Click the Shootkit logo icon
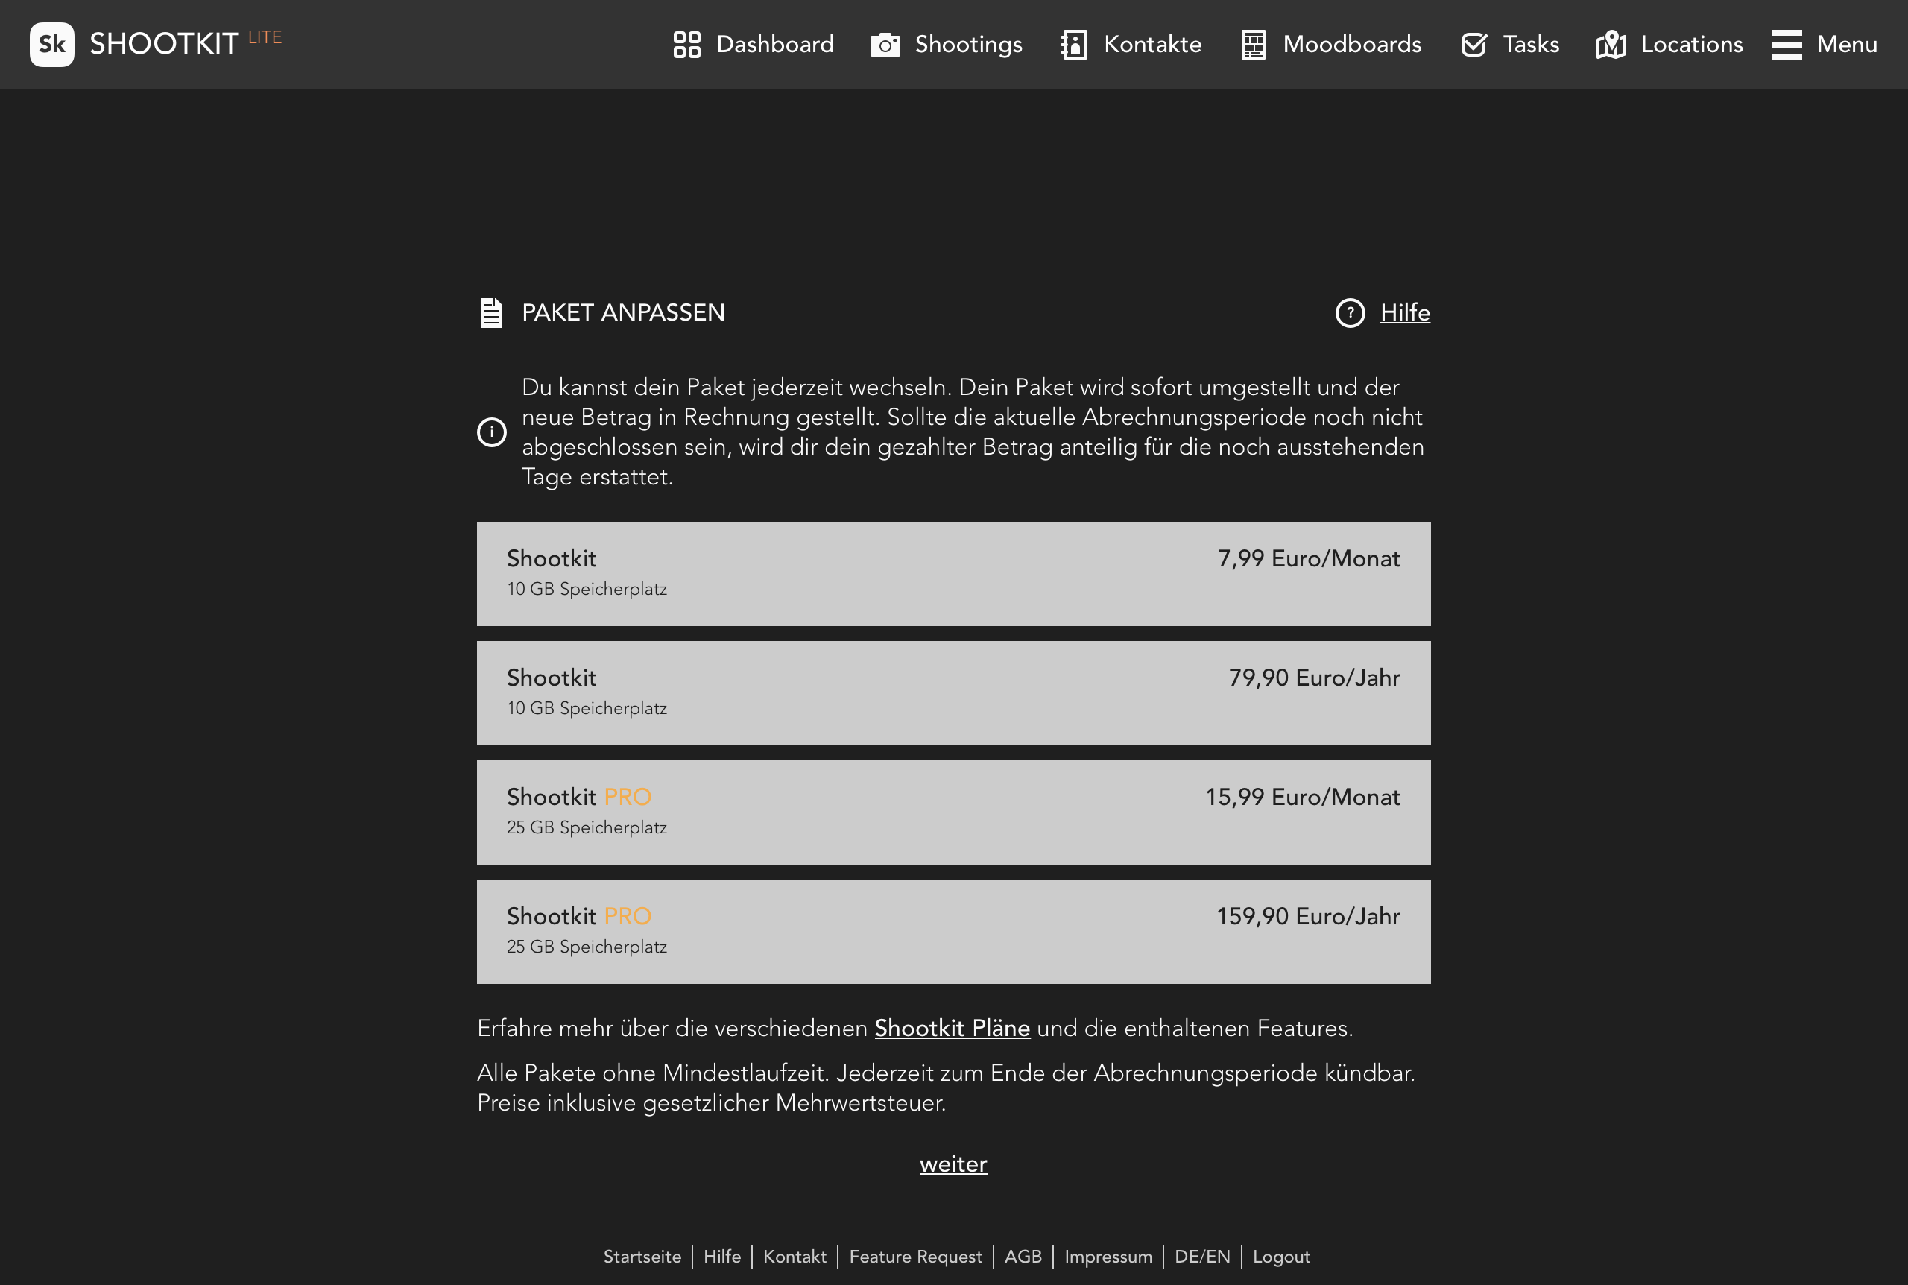Screen dimensions: 1908x1285 (51, 45)
